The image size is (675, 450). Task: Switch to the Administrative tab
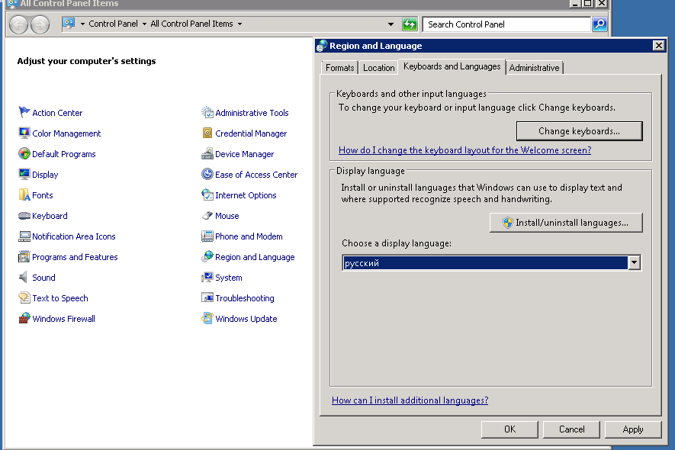534,68
